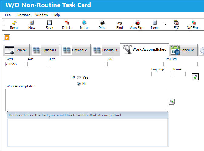The image size is (204, 151).
Task: Open the File menu
Action: pyautogui.click(x=8, y=15)
